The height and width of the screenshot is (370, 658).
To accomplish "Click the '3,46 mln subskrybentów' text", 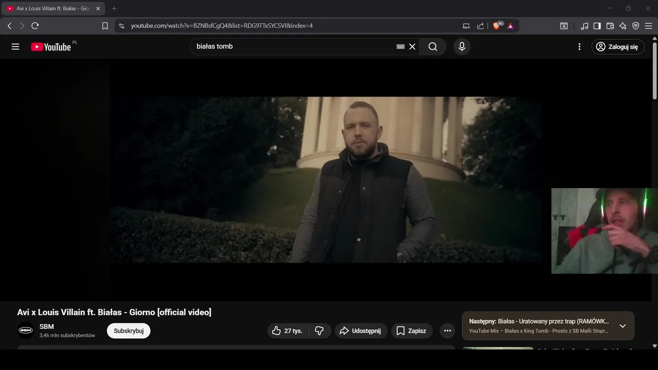I will pyautogui.click(x=67, y=336).
